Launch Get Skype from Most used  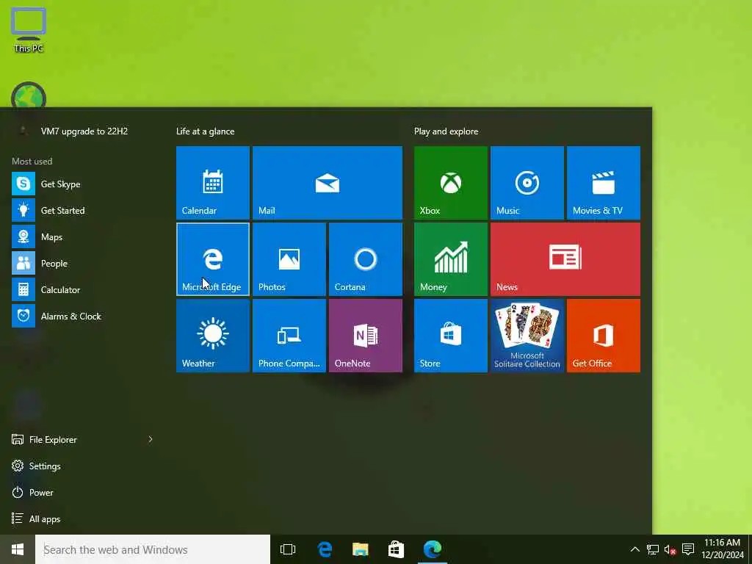point(82,184)
